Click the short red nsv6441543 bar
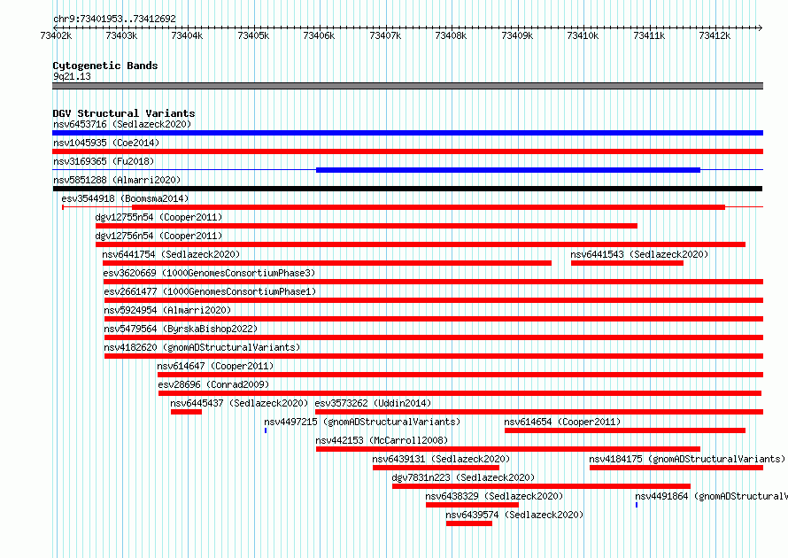This screenshot has height=558, width=788. click(x=627, y=263)
